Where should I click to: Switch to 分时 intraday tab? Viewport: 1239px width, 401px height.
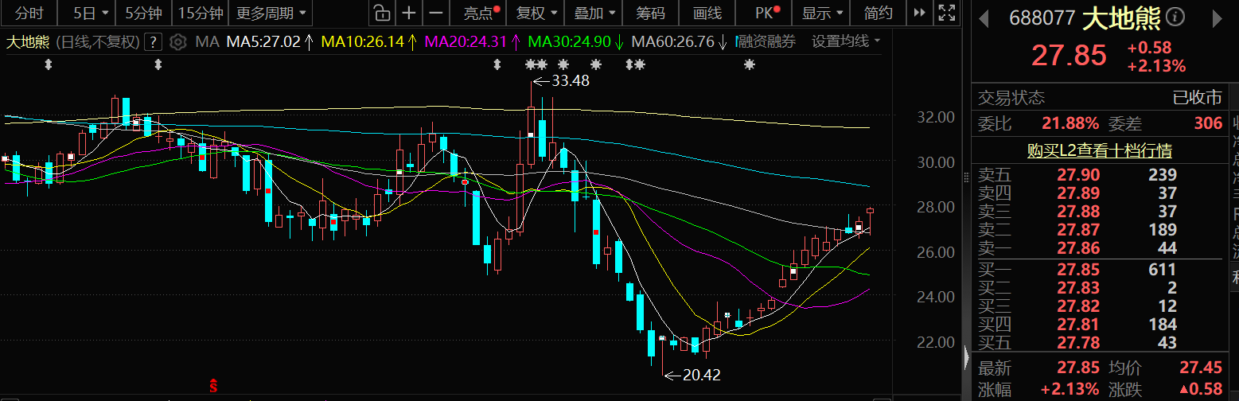click(29, 13)
